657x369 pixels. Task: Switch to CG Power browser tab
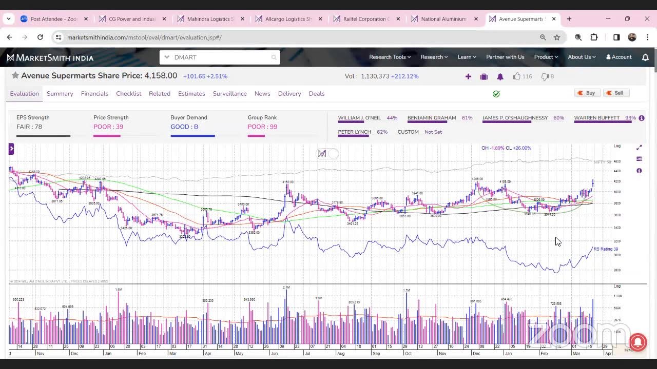[x=132, y=19]
